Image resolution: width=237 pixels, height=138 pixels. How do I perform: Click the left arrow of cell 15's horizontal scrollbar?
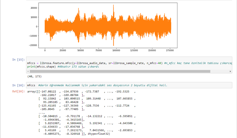28,71
